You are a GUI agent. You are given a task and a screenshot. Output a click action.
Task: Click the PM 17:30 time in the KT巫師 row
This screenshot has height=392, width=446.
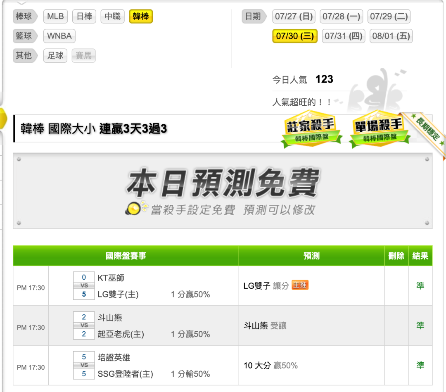tap(31, 287)
